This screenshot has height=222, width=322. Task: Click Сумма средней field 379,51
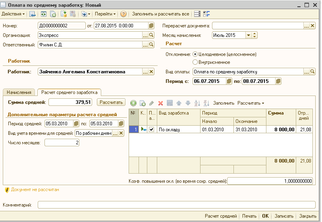point(70,102)
